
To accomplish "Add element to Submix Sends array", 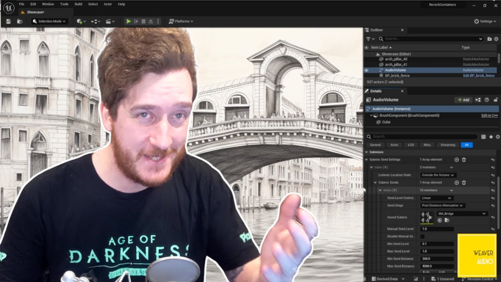I will [x=456, y=183].
